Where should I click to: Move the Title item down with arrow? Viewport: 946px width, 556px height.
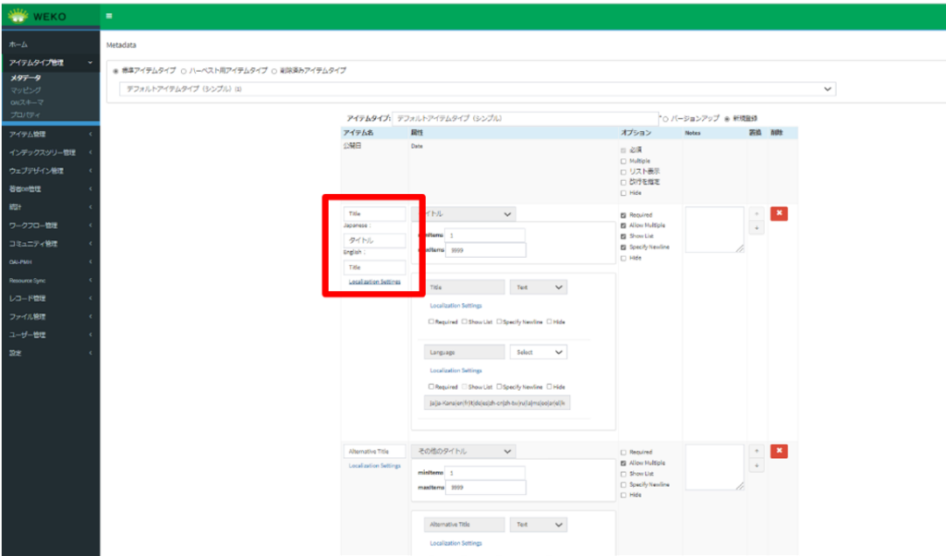[x=757, y=228]
